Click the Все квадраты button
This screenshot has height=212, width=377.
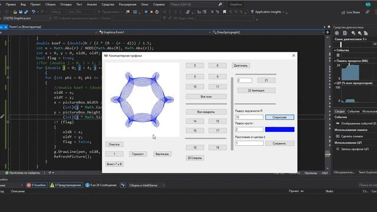206,112
